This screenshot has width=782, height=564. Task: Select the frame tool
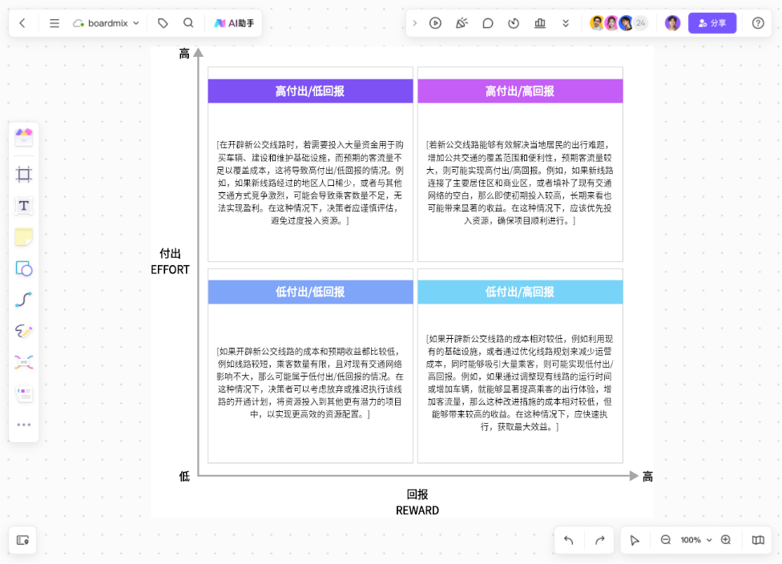(24, 174)
